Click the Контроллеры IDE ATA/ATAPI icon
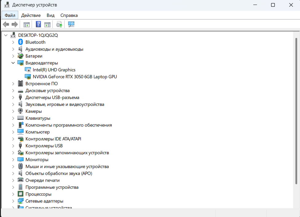The image size is (300, 217). [21, 139]
